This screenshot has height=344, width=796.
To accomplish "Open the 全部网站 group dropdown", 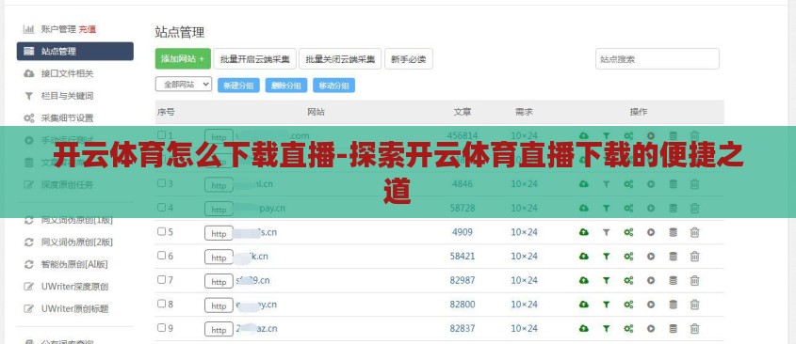I will (184, 84).
